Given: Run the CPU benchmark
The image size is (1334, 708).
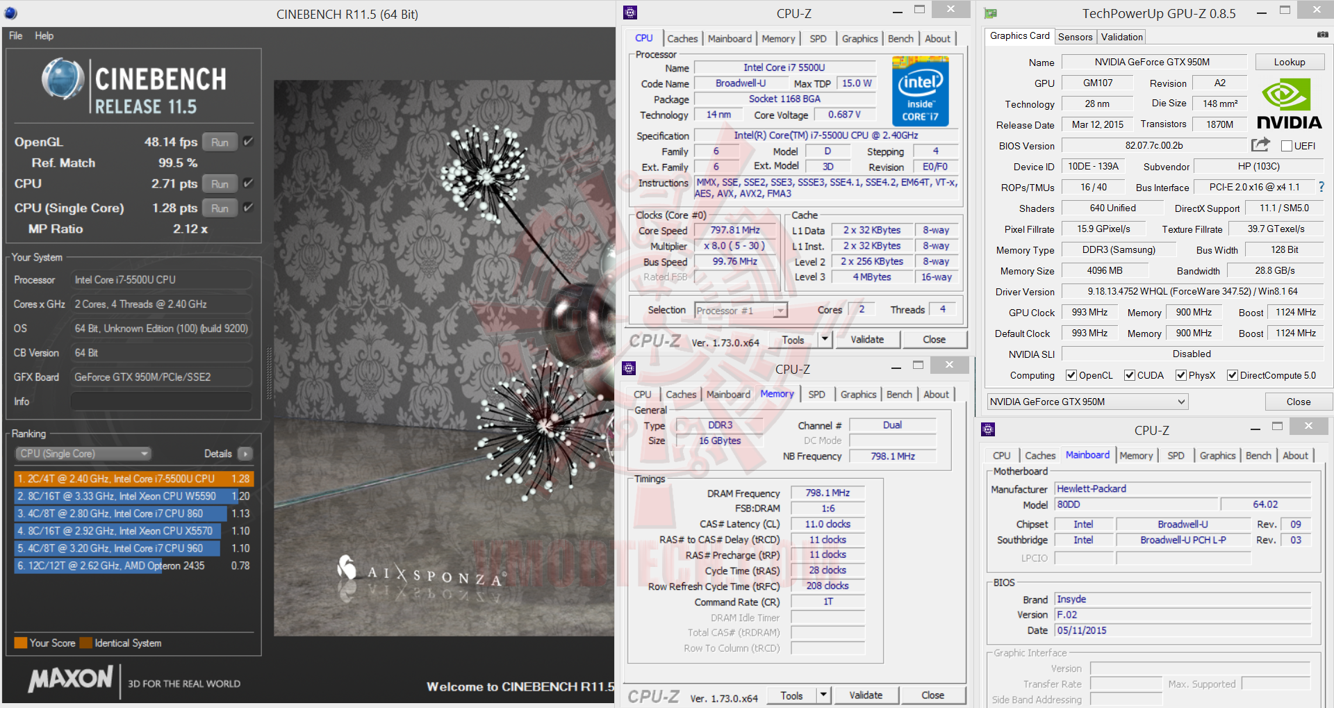Looking at the screenshot, I should pos(220,183).
